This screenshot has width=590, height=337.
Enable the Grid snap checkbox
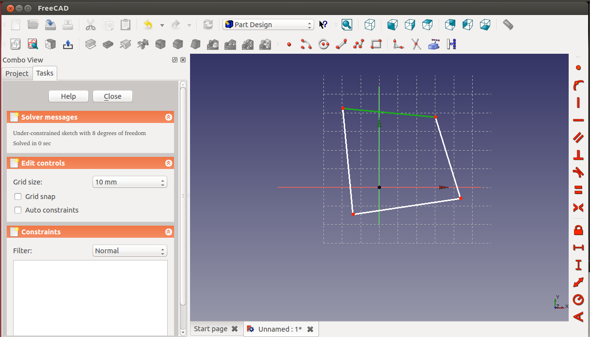pyautogui.click(x=18, y=197)
